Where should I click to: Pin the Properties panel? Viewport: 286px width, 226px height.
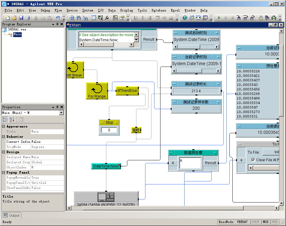pos(58,107)
